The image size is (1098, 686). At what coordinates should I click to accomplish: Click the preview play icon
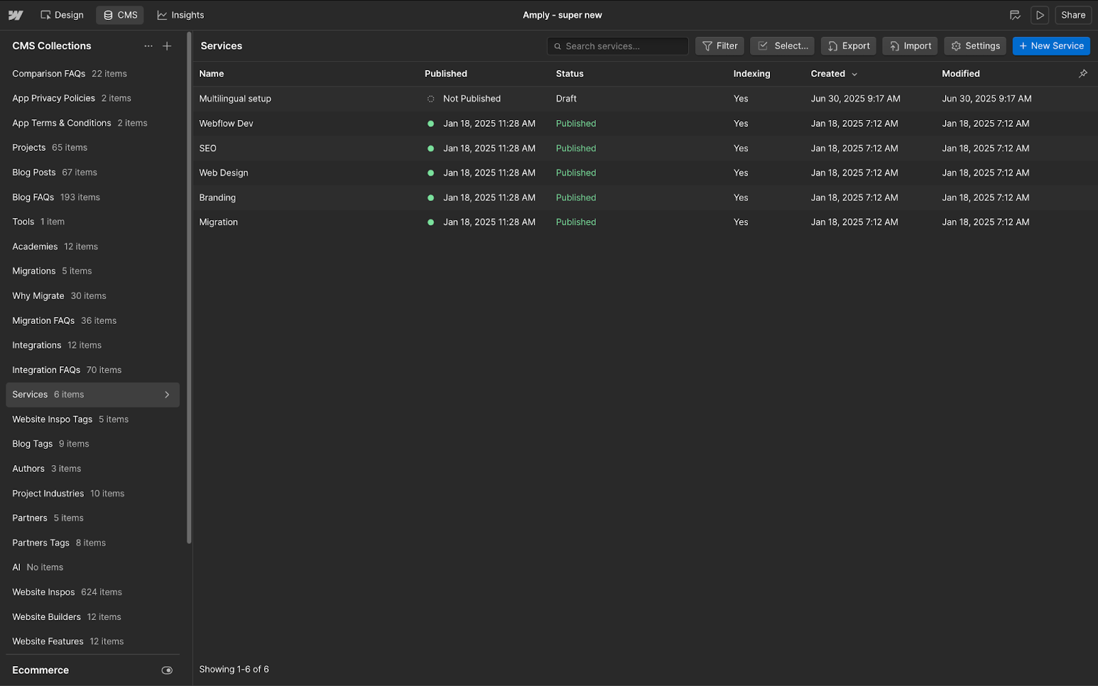1040,15
